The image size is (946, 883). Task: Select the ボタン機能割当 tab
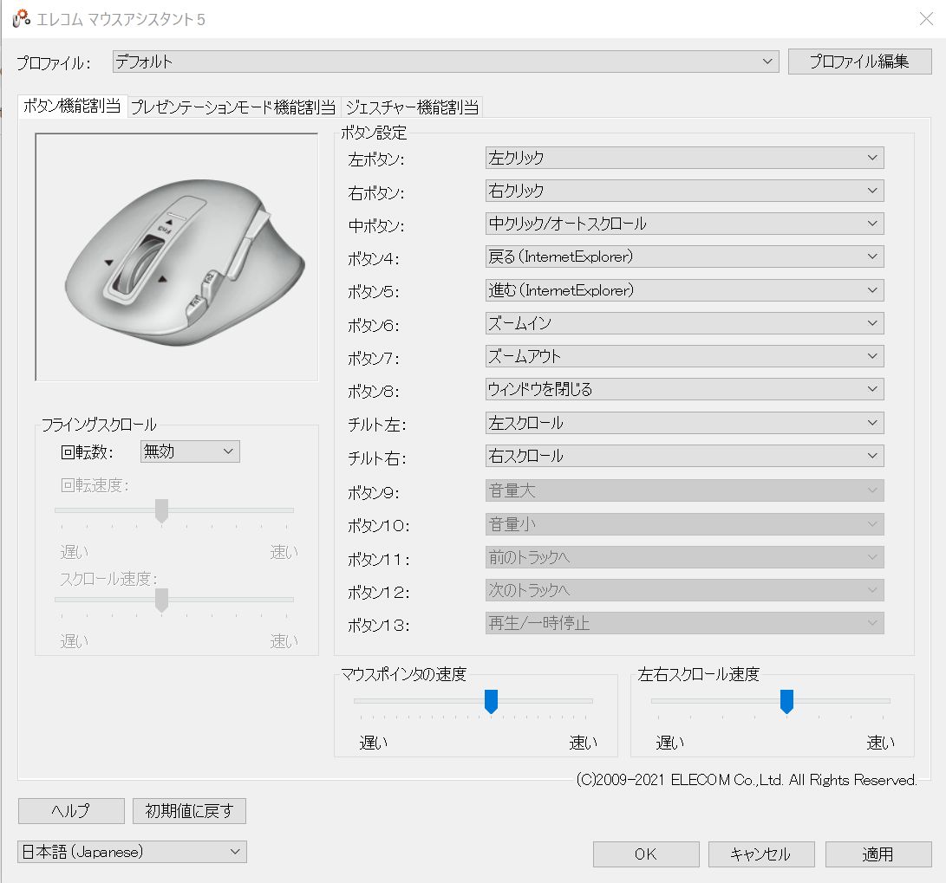pos(72,107)
